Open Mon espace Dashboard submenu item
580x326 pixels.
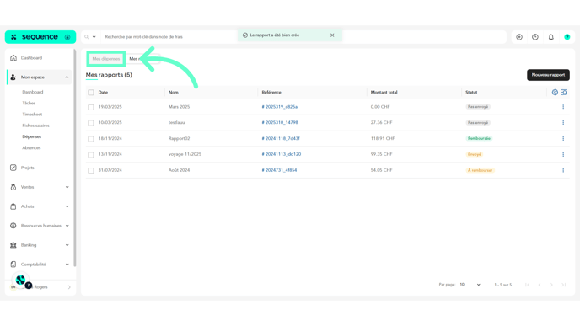coord(33,92)
